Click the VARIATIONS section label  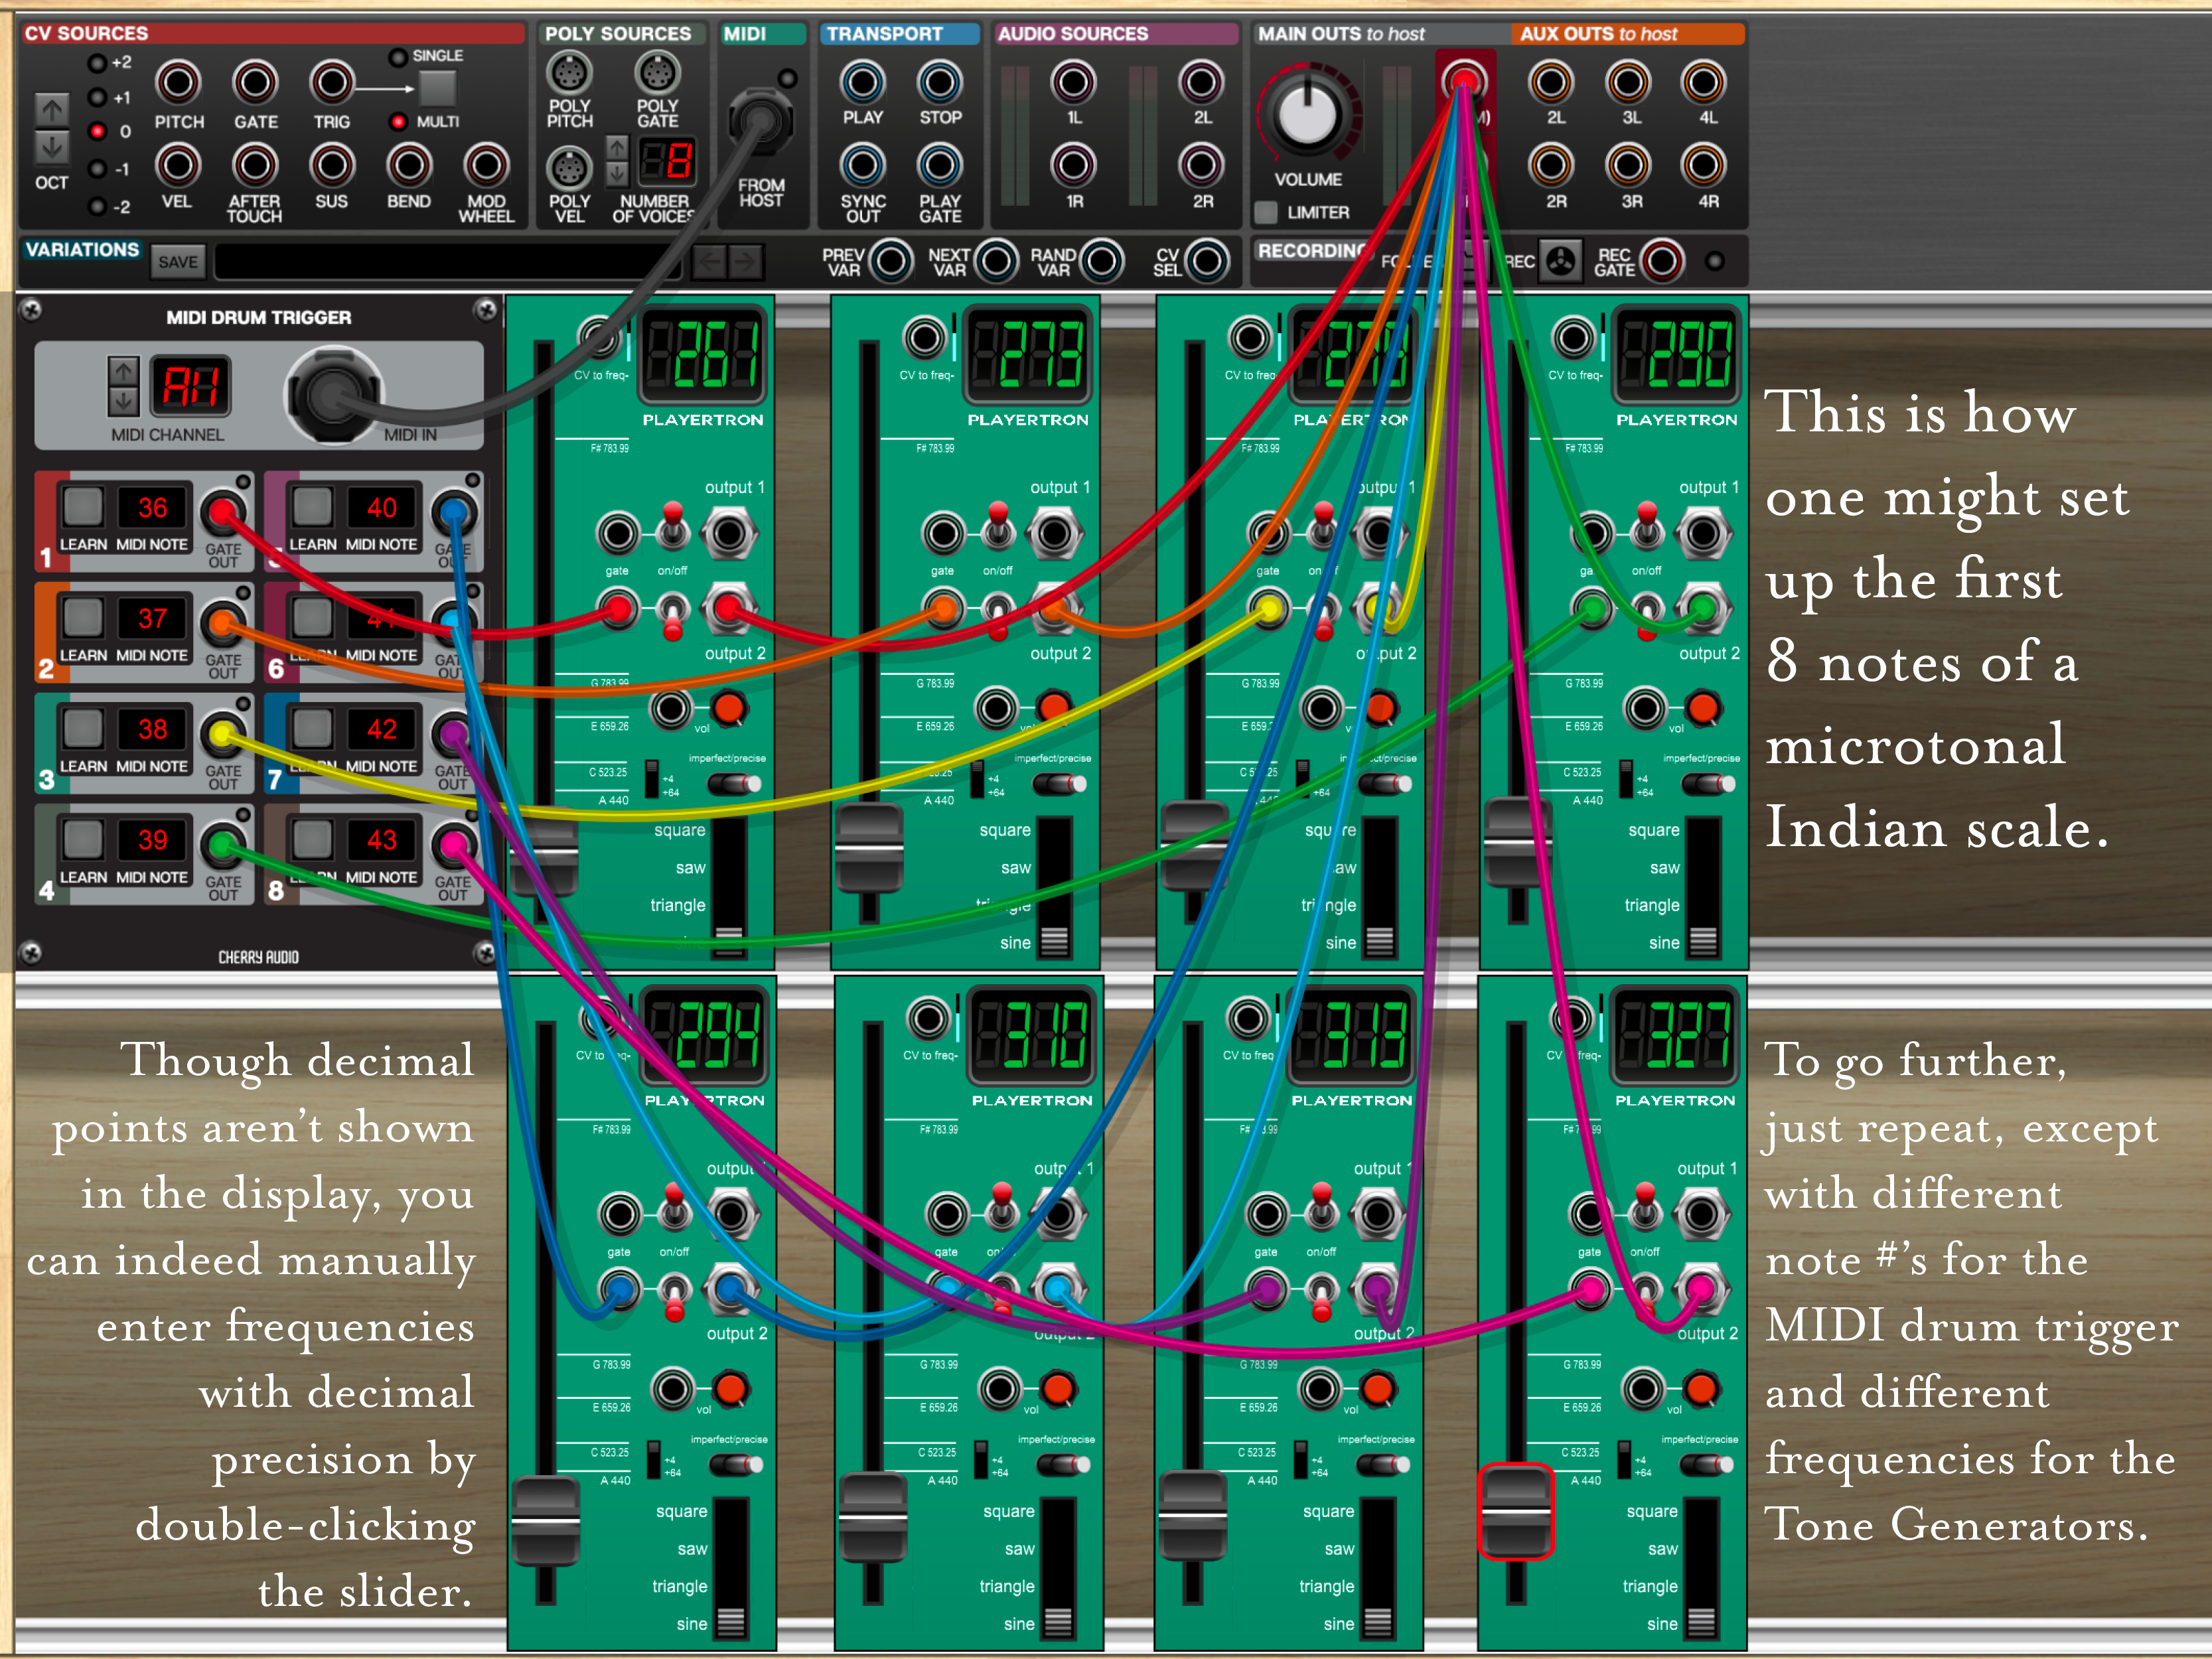82,250
